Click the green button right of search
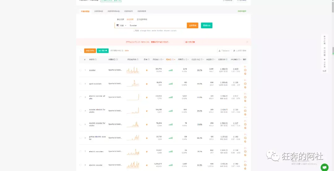Image resolution: width=334 pixels, height=171 pixels. pos(207,26)
